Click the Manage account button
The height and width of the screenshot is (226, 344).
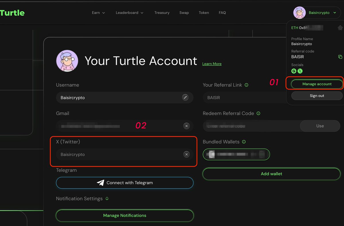[317, 84]
